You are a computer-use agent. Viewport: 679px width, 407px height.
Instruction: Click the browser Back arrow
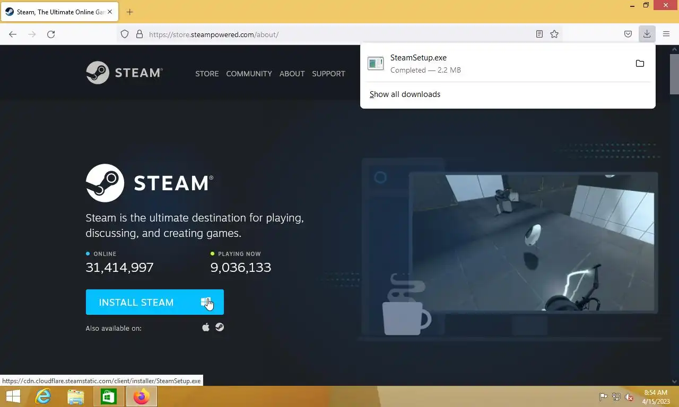pyautogui.click(x=13, y=34)
